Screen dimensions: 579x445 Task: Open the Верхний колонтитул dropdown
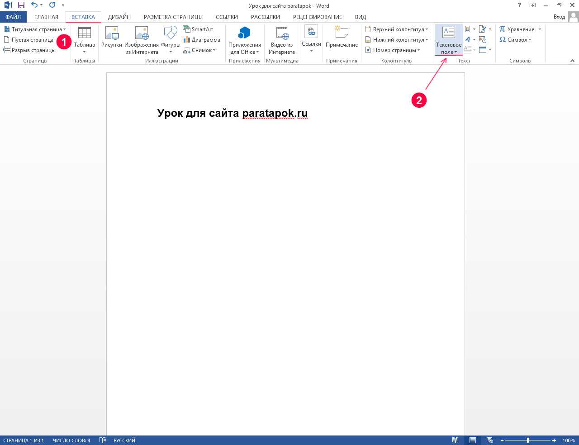click(397, 29)
